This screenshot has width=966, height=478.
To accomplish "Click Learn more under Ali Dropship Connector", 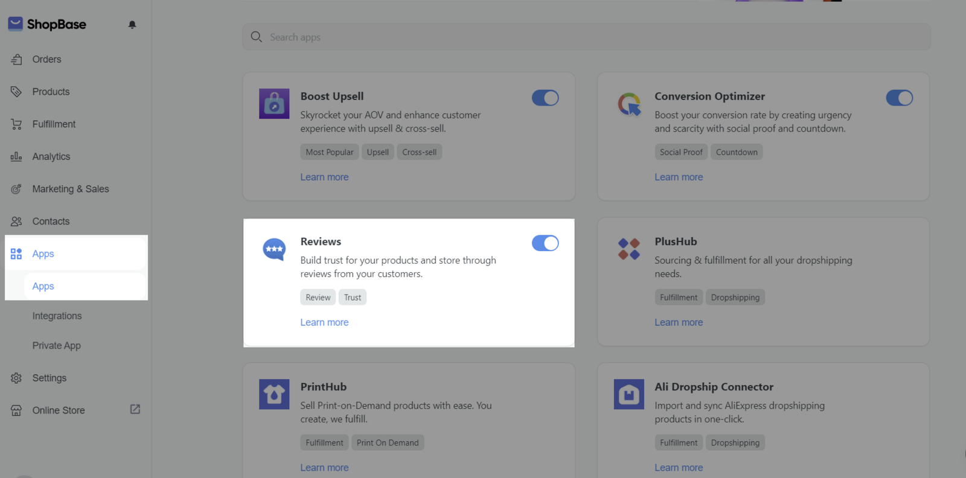I will [679, 468].
